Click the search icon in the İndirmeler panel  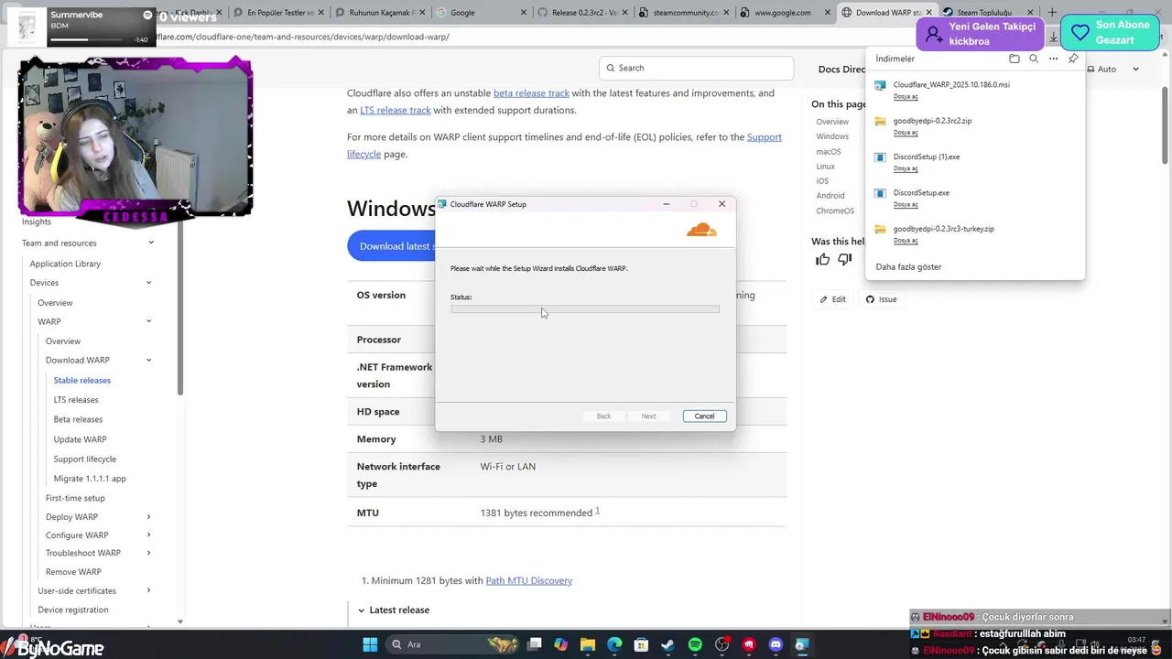click(1034, 59)
